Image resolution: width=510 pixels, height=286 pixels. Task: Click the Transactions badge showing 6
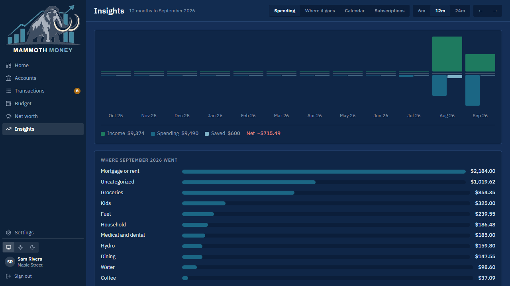point(77,91)
